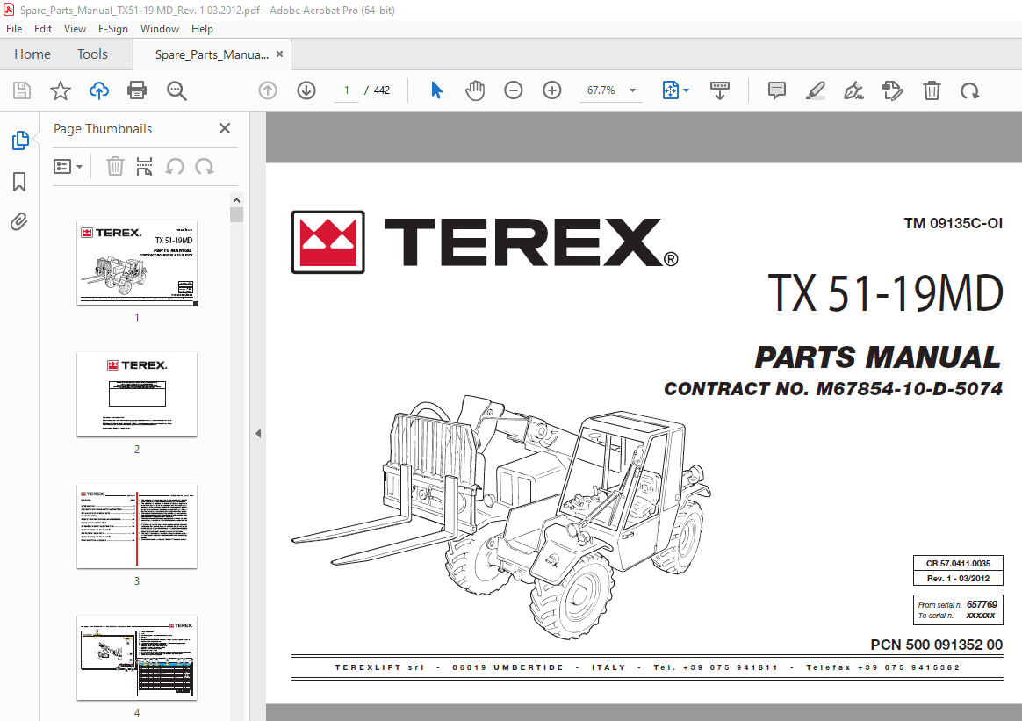Select the Fill & Sign pen icon

tap(853, 90)
